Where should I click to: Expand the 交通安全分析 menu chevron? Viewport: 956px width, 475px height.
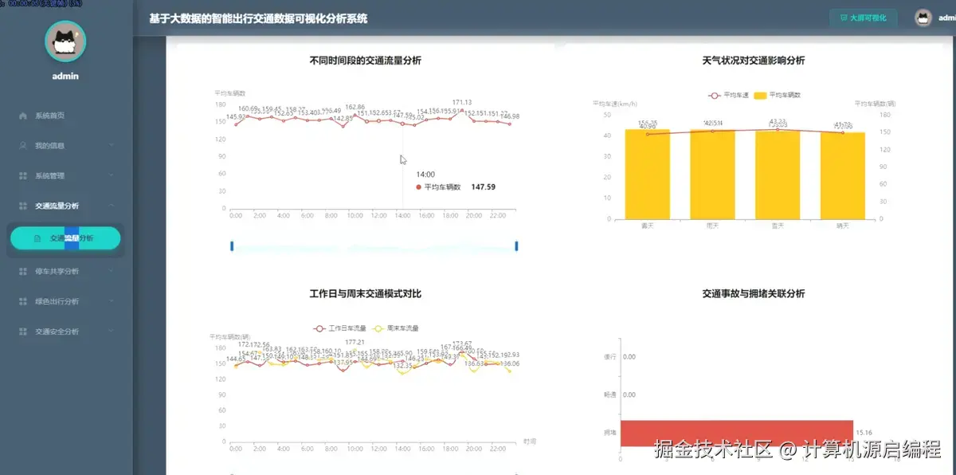pyautogui.click(x=112, y=332)
